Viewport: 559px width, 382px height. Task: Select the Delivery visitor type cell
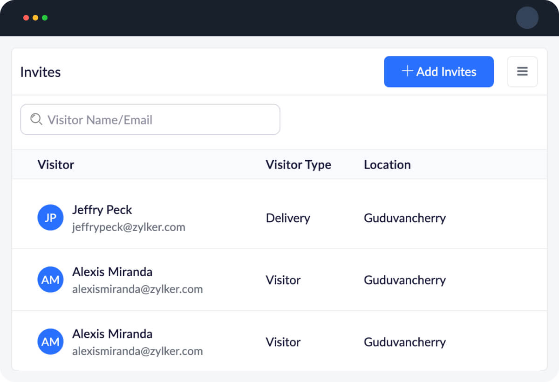click(x=288, y=218)
